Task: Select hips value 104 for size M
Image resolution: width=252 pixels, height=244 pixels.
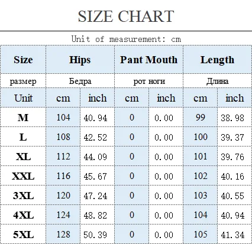Action: (63, 118)
